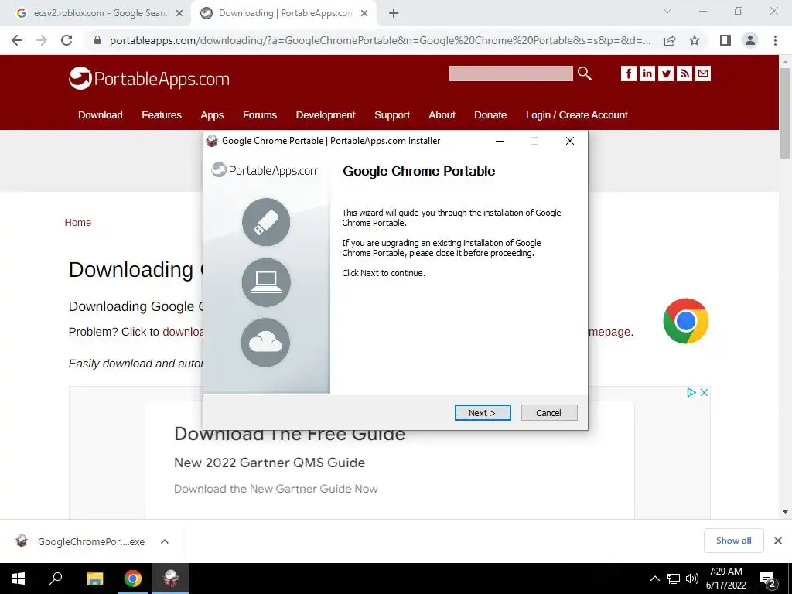Open the Donate menu item
The height and width of the screenshot is (594, 792).
click(490, 114)
